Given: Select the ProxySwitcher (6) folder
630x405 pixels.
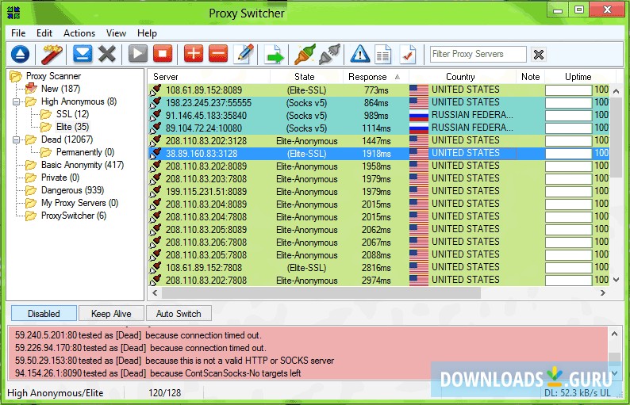Looking at the screenshot, I should tap(74, 216).
